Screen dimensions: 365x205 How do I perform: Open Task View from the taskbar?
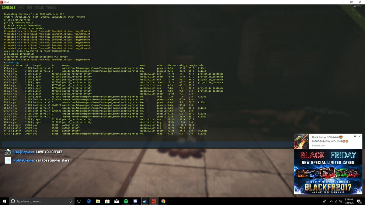click(79, 201)
